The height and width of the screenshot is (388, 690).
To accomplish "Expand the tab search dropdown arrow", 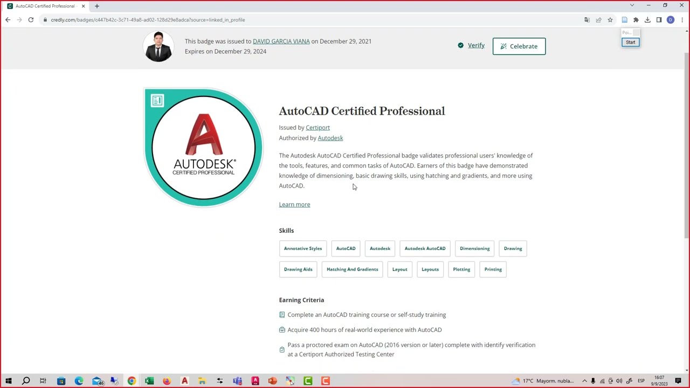I will coord(632,5).
